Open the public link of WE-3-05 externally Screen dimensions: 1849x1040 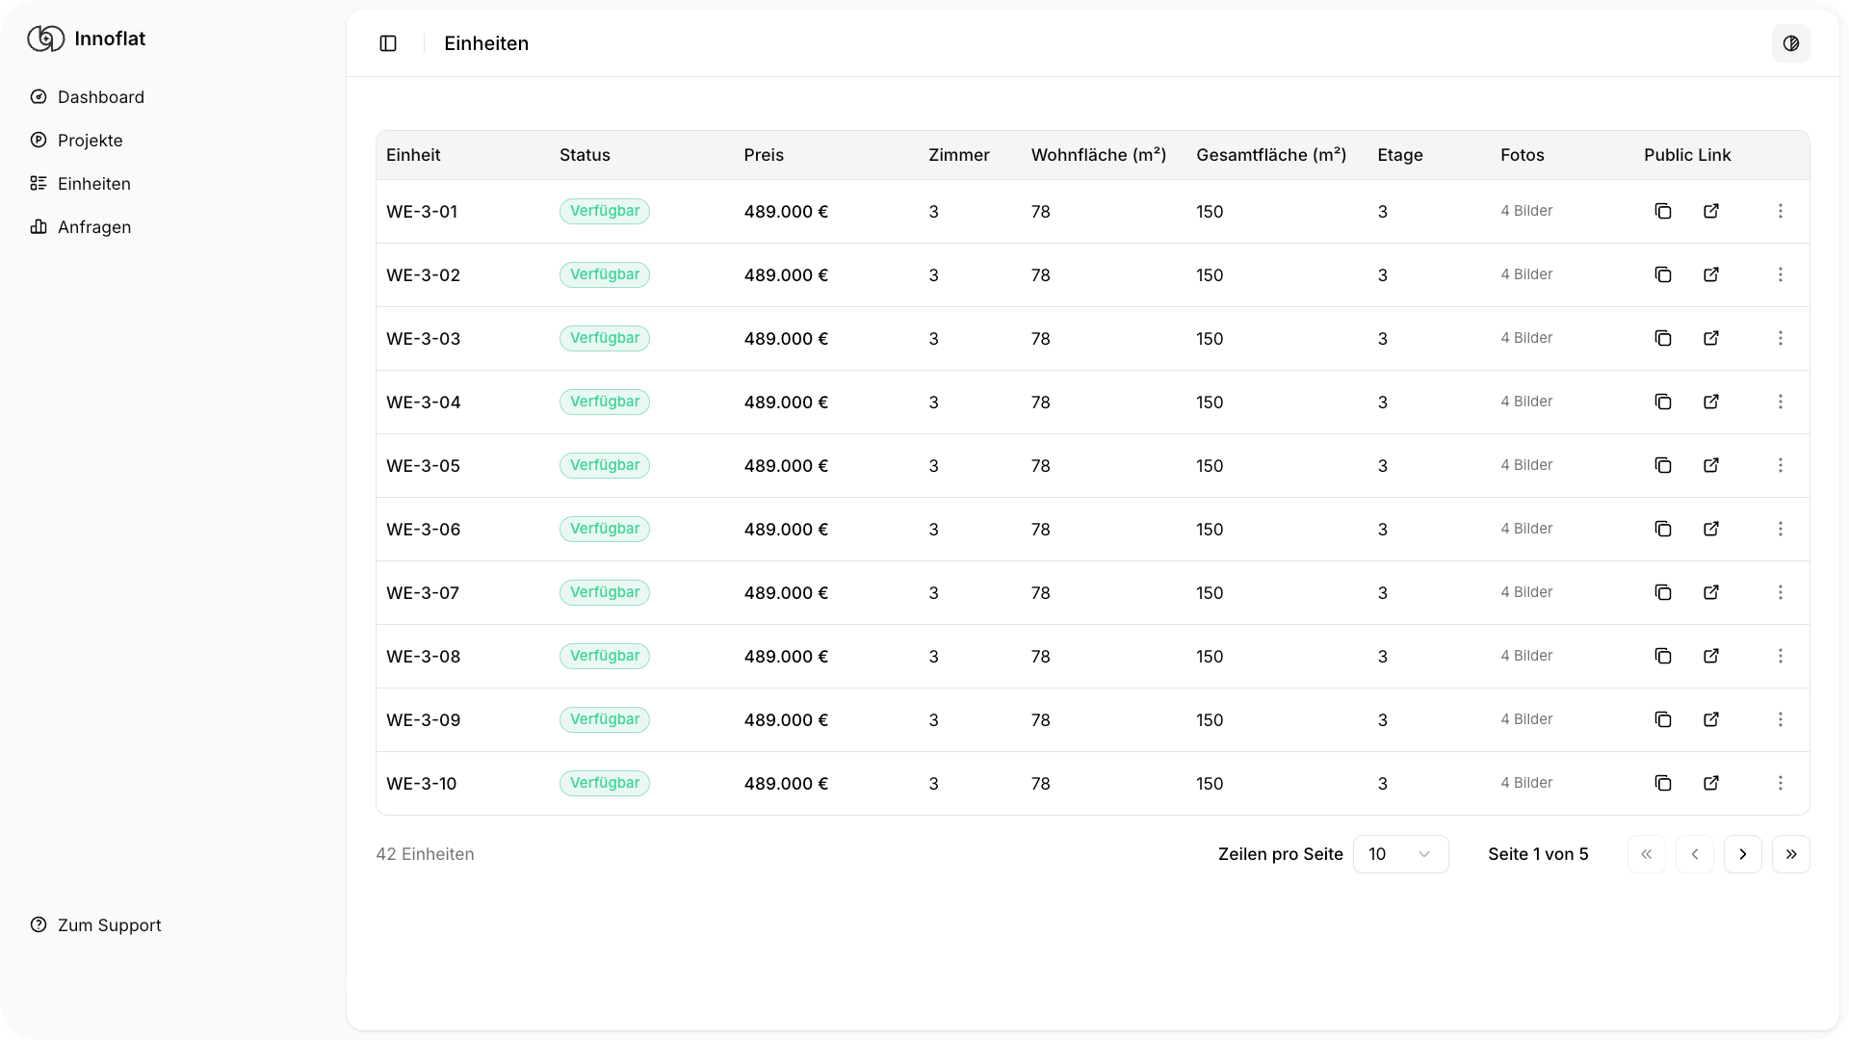(1711, 465)
